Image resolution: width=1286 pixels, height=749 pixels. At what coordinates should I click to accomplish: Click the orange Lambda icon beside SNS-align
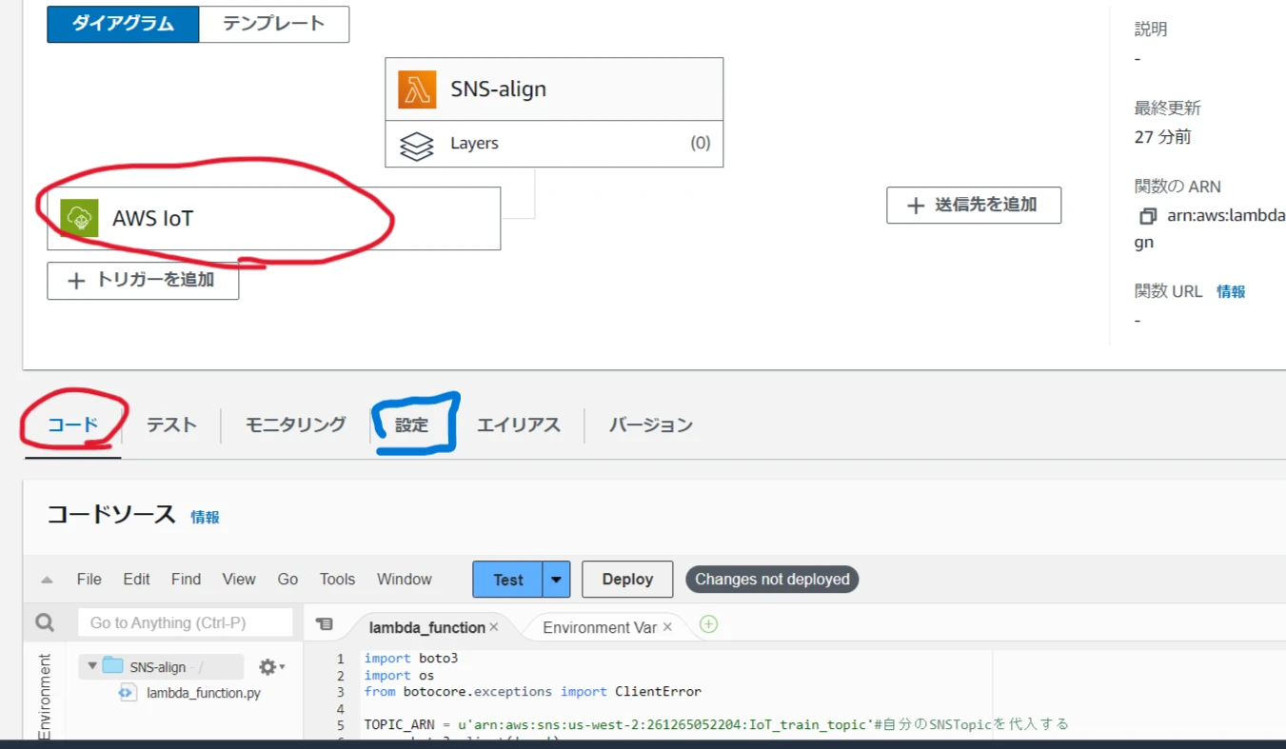coord(417,89)
